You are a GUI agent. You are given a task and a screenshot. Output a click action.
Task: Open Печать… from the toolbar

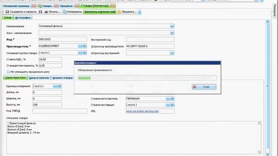click(x=53, y=12)
